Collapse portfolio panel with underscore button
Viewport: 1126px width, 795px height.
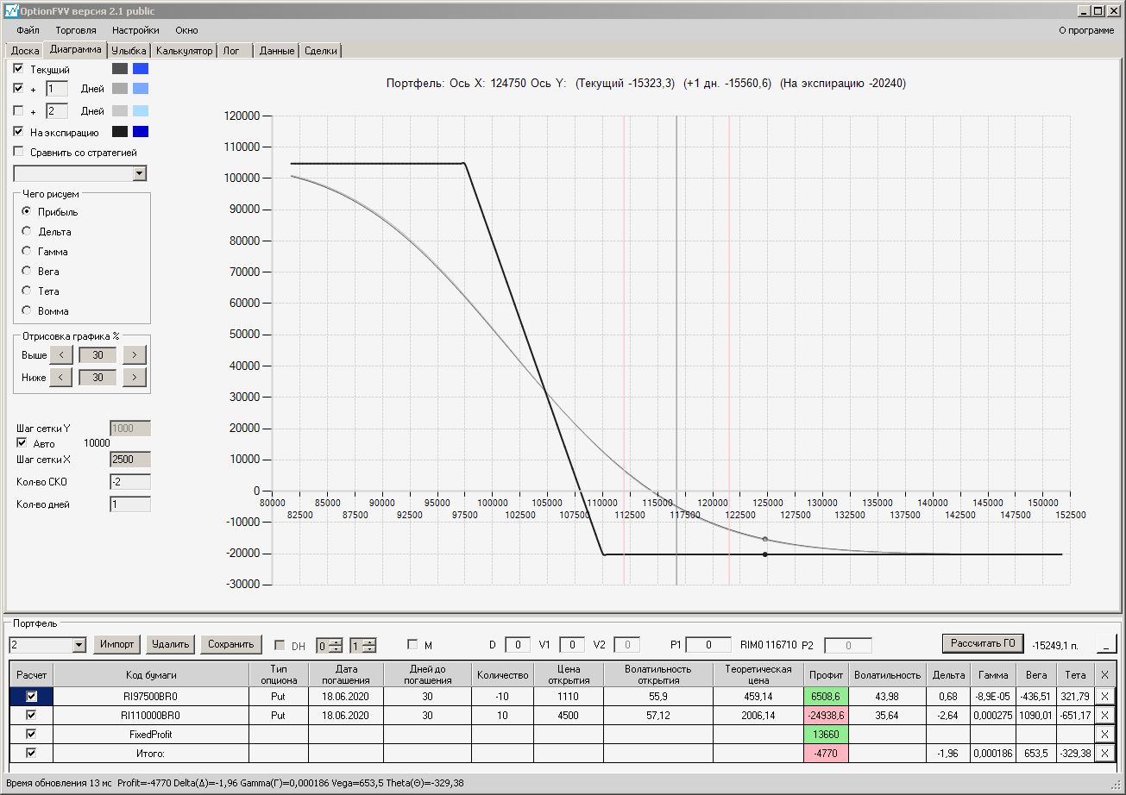(1106, 643)
